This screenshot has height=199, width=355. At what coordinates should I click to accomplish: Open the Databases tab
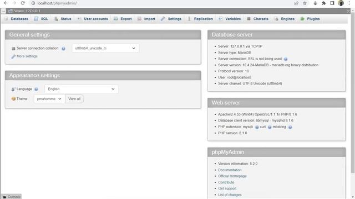coord(16,19)
